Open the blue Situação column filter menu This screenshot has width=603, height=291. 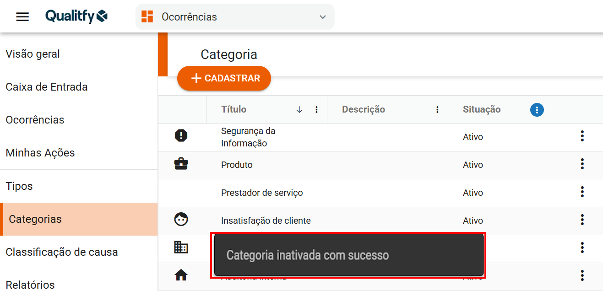(x=537, y=110)
